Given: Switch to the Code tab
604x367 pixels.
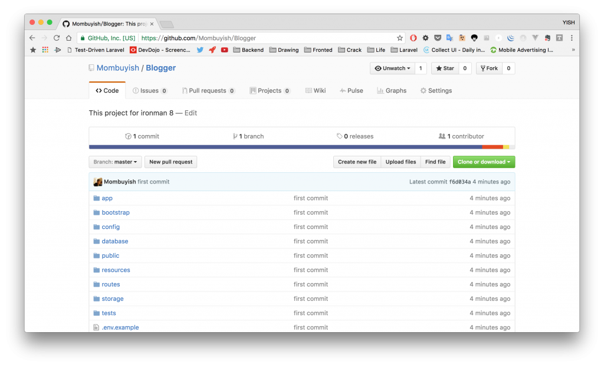Looking at the screenshot, I should tap(107, 91).
